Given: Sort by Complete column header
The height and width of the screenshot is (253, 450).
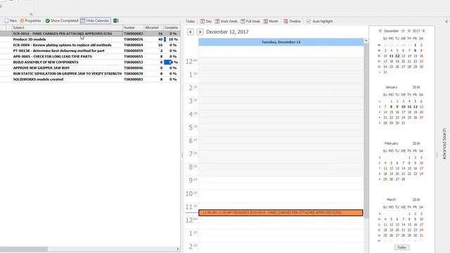Looking at the screenshot, I should [x=172, y=28].
